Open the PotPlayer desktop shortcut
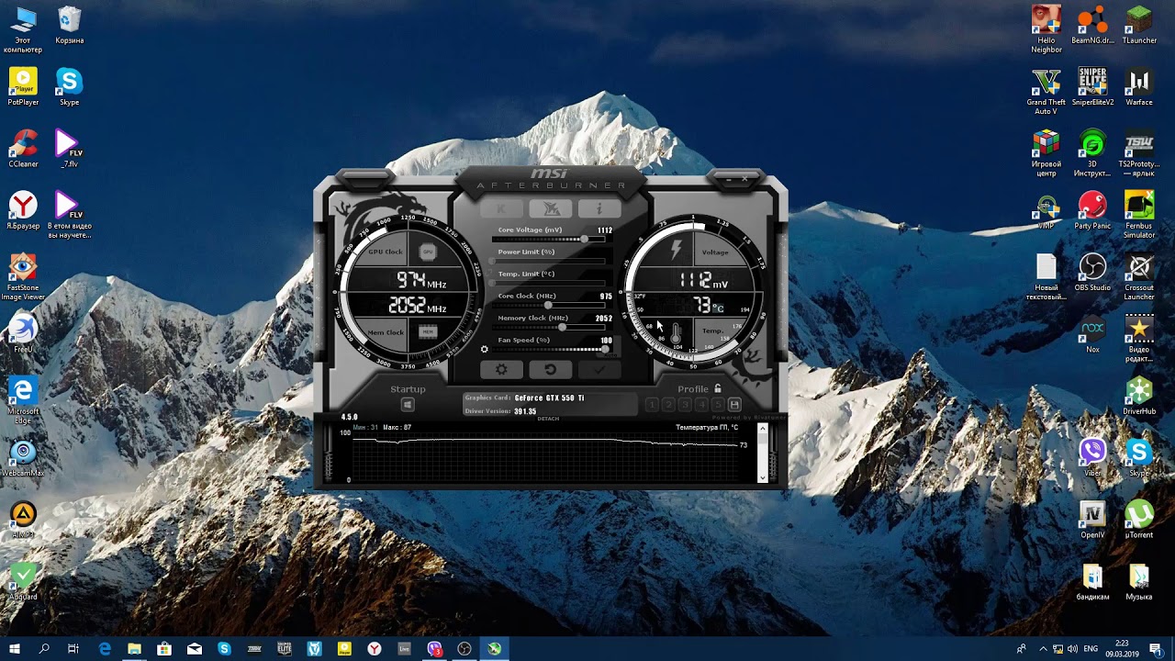This screenshot has width=1175, height=661. click(23, 87)
